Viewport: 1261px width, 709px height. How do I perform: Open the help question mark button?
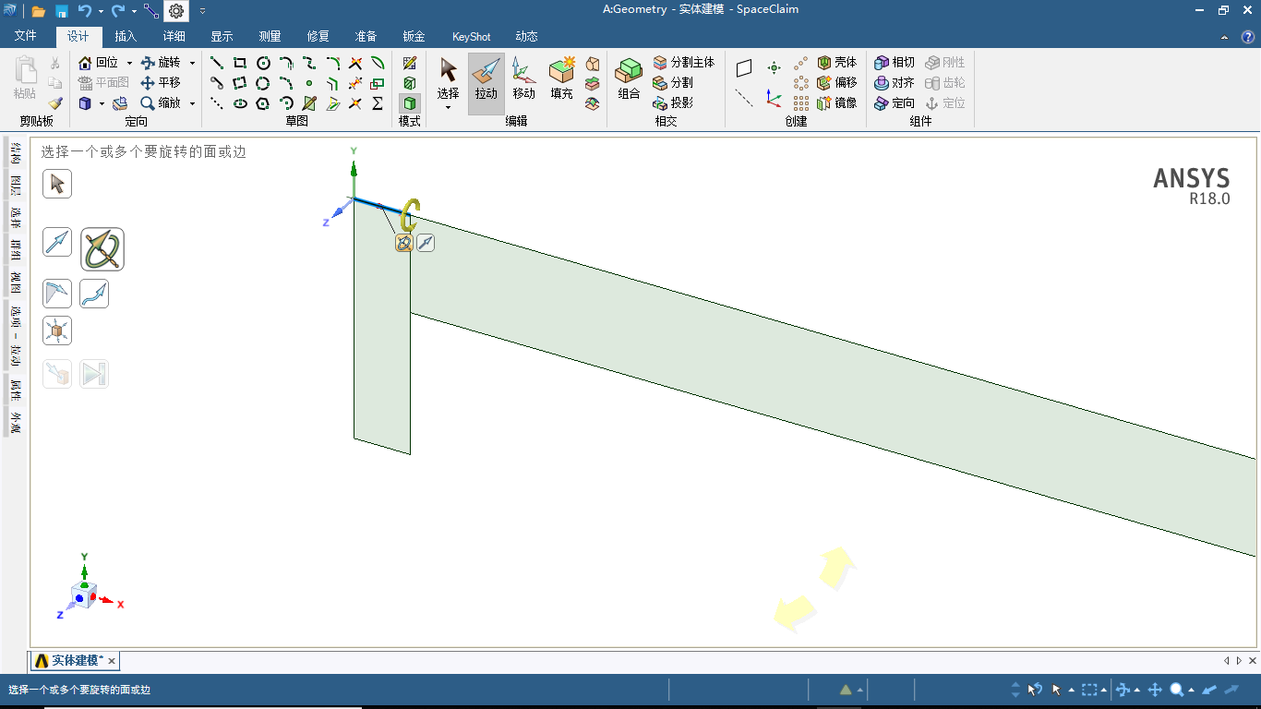[1247, 37]
